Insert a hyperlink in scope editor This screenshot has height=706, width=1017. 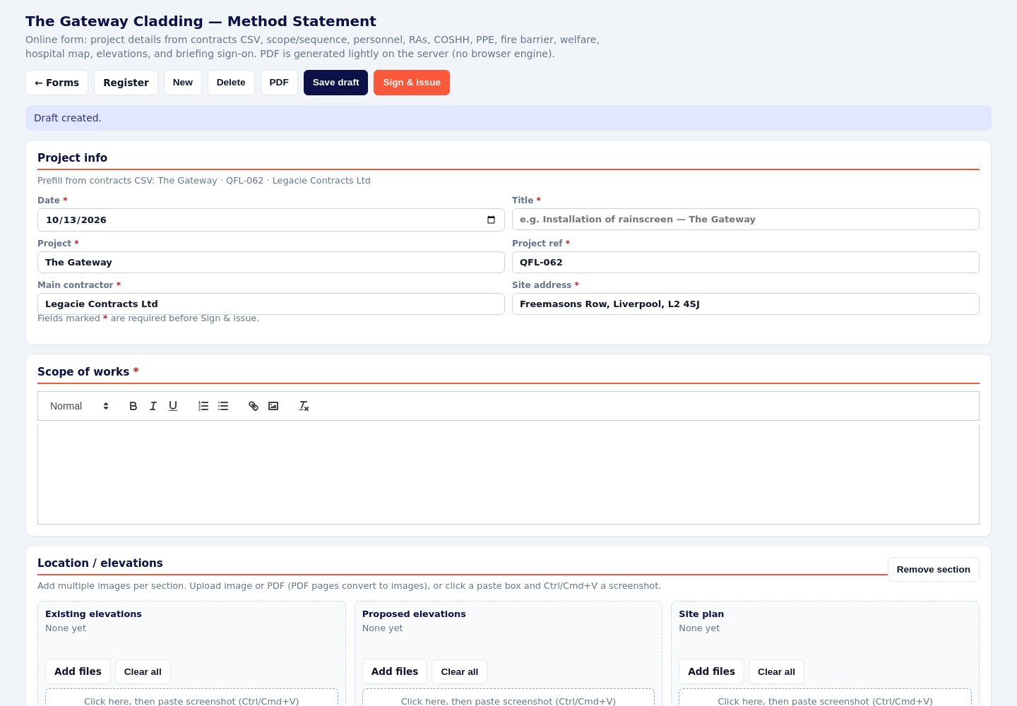pyautogui.click(x=254, y=406)
